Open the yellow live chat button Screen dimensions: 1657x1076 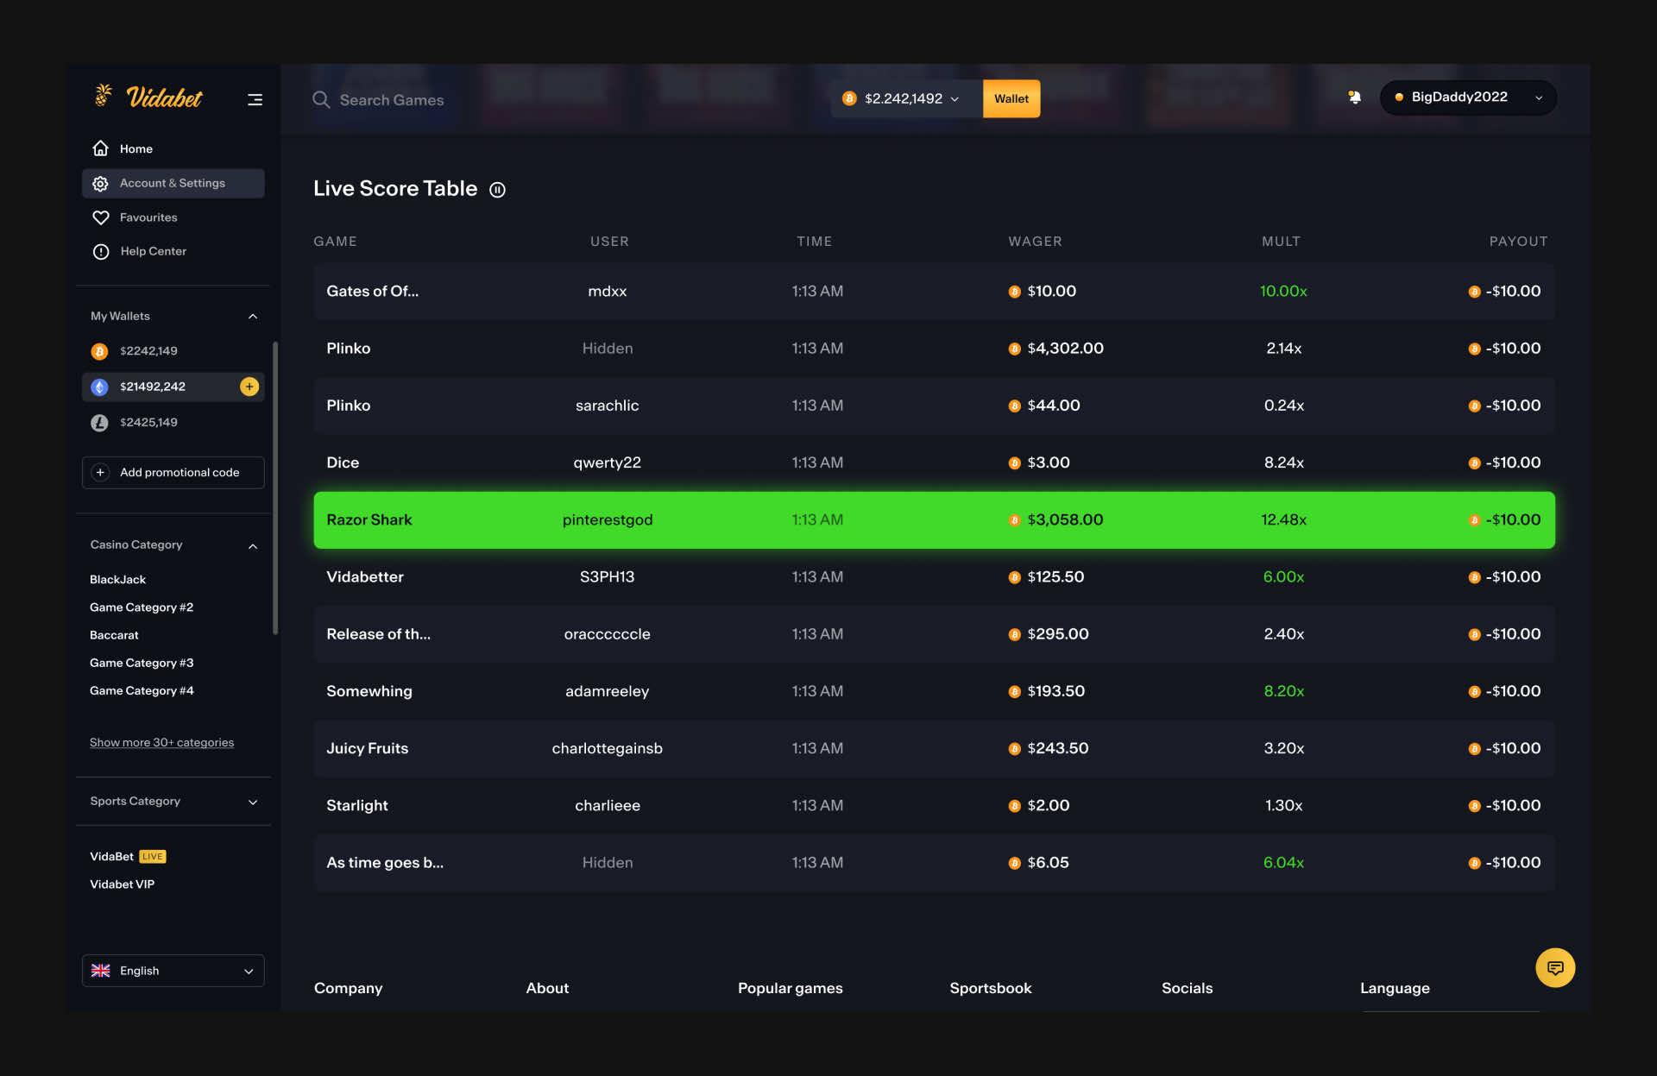coord(1554,967)
